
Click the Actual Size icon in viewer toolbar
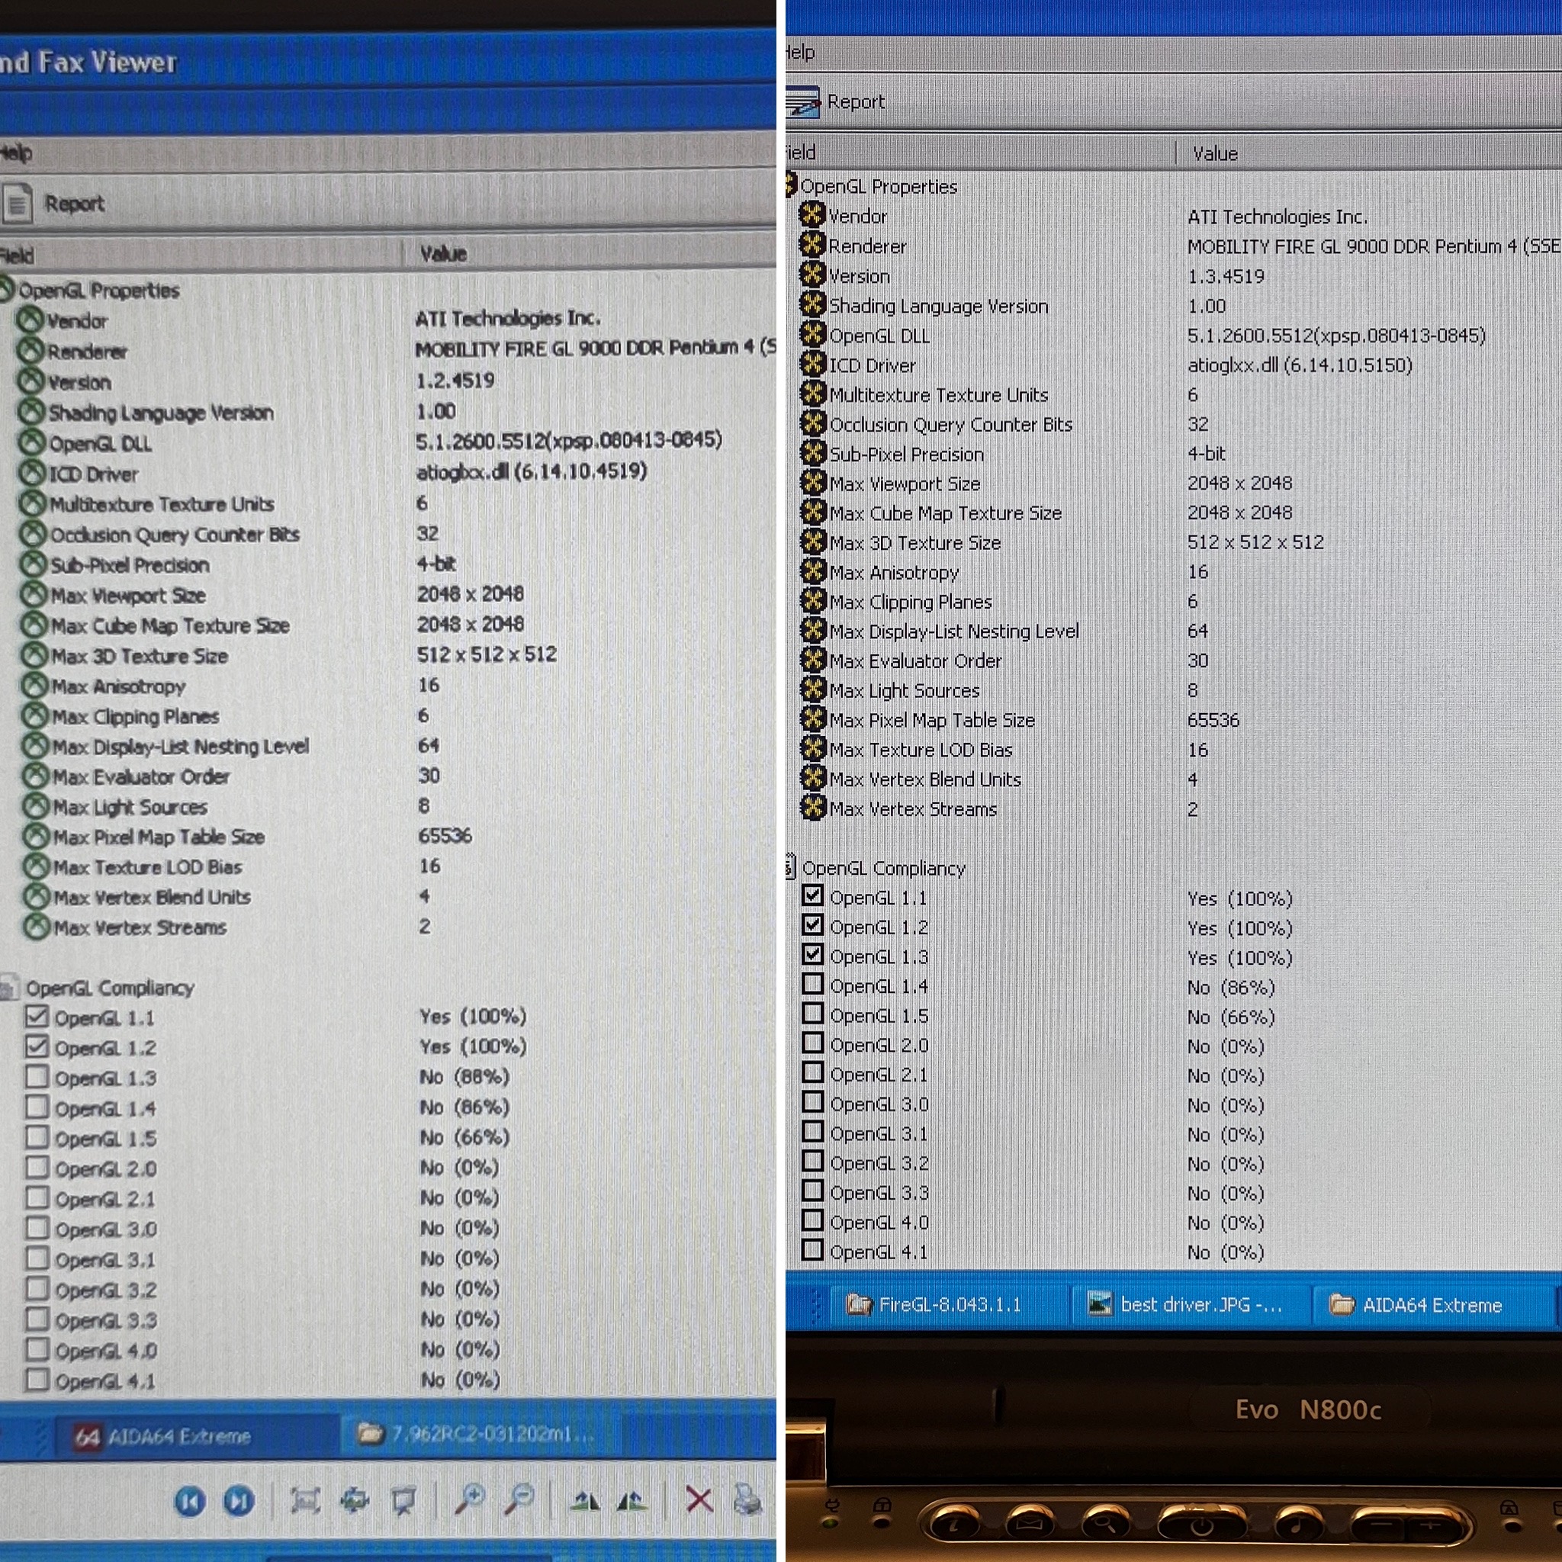(x=354, y=1501)
